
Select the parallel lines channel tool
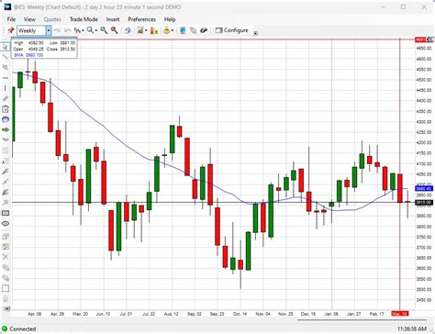(6, 67)
